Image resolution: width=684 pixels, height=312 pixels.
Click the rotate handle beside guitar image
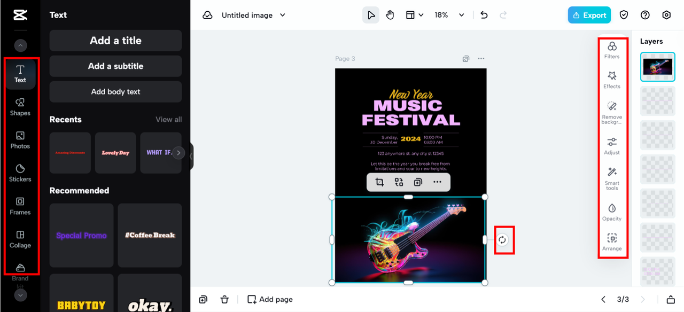502,240
